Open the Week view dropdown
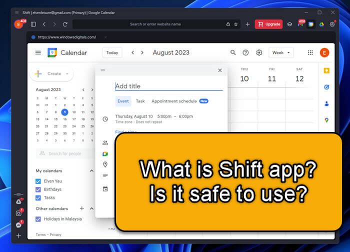 point(281,52)
